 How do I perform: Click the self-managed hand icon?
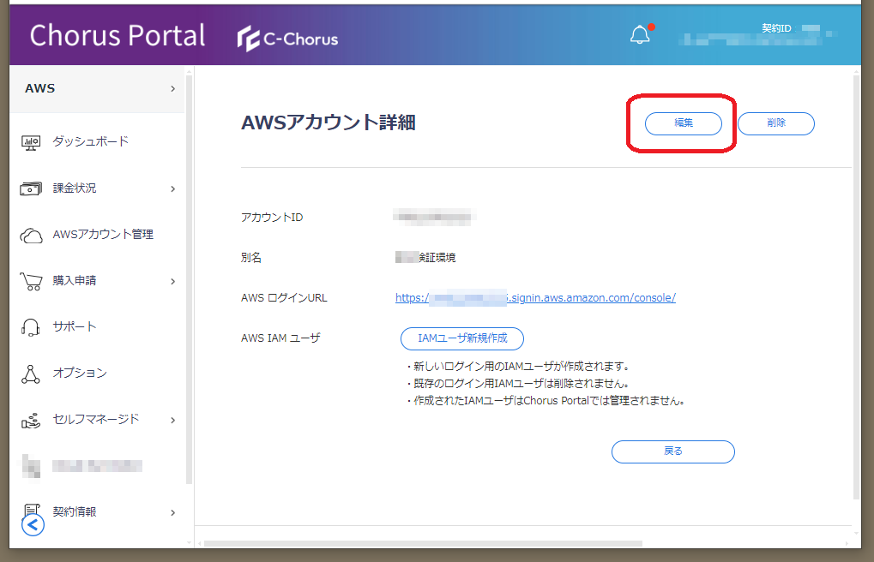pos(31,420)
